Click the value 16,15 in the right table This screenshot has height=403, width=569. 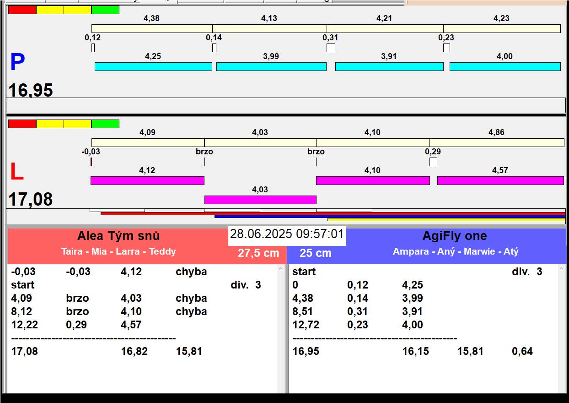click(x=416, y=351)
